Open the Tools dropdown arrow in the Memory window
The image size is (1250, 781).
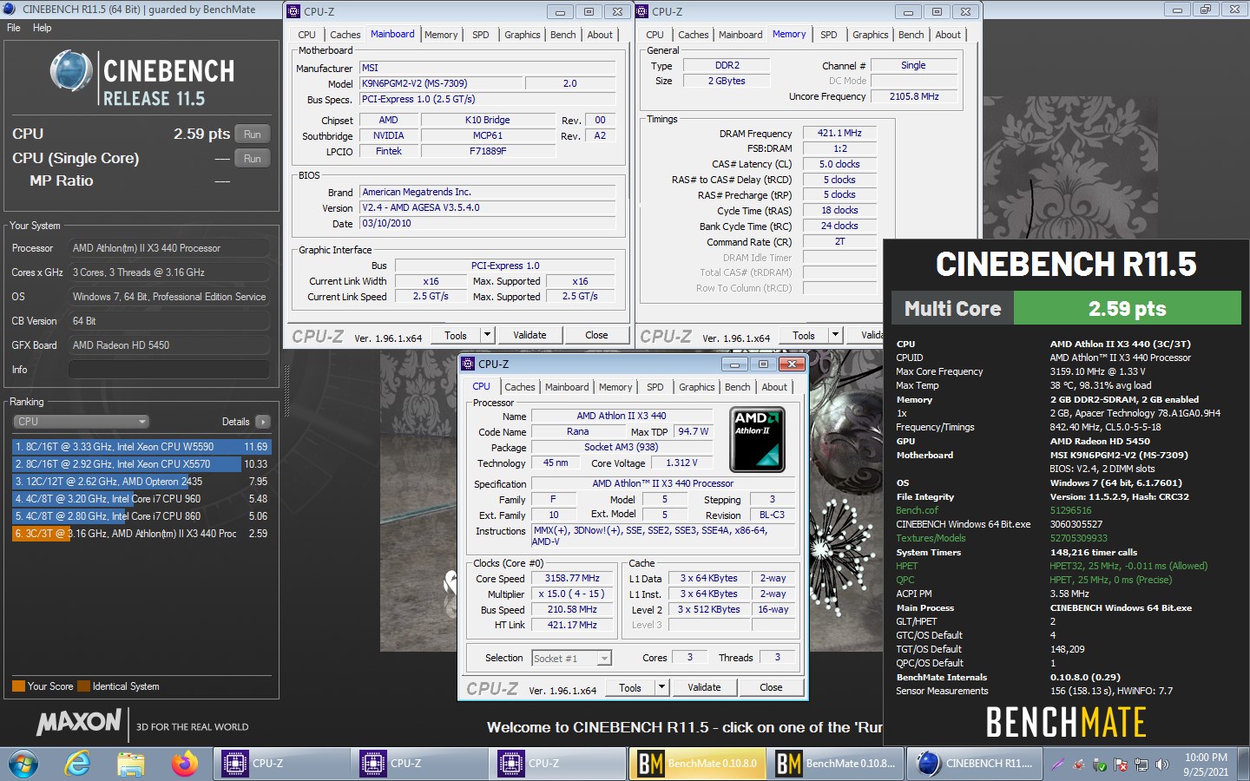pyautogui.click(x=835, y=335)
